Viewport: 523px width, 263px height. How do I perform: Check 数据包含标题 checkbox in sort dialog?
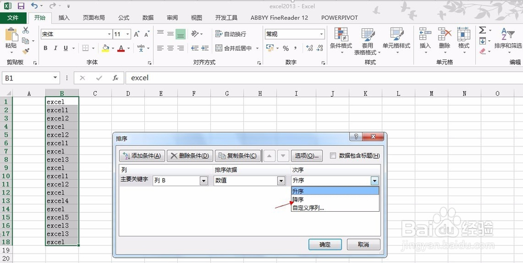[333, 156]
